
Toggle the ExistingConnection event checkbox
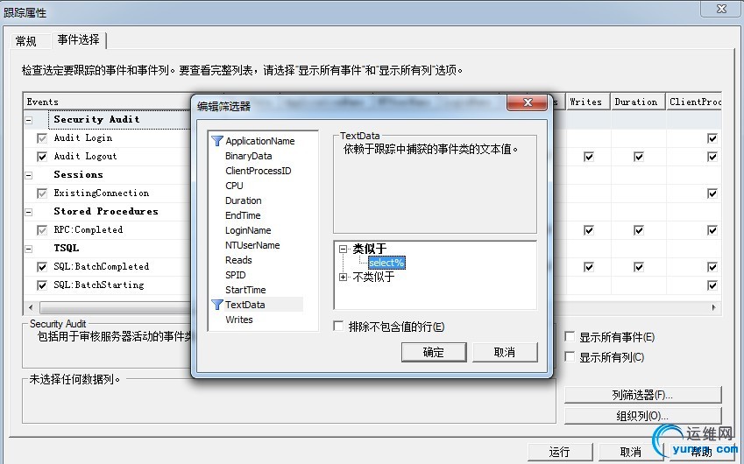coord(42,193)
